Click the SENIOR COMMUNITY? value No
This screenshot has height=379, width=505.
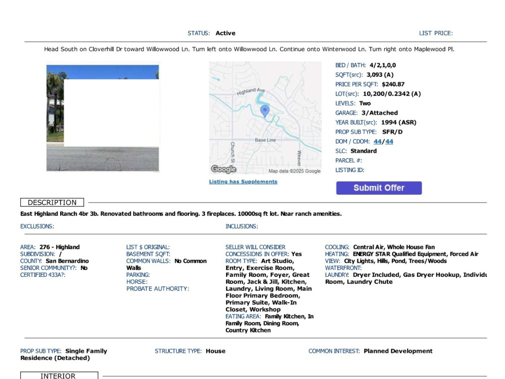(x=84, y=268)
